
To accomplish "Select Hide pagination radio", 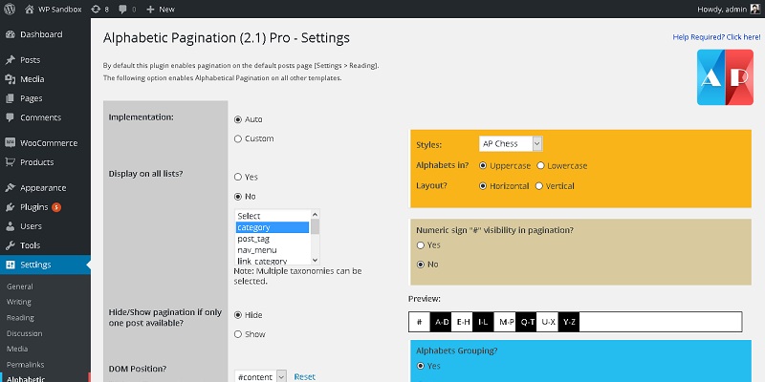I will (238, 315).
